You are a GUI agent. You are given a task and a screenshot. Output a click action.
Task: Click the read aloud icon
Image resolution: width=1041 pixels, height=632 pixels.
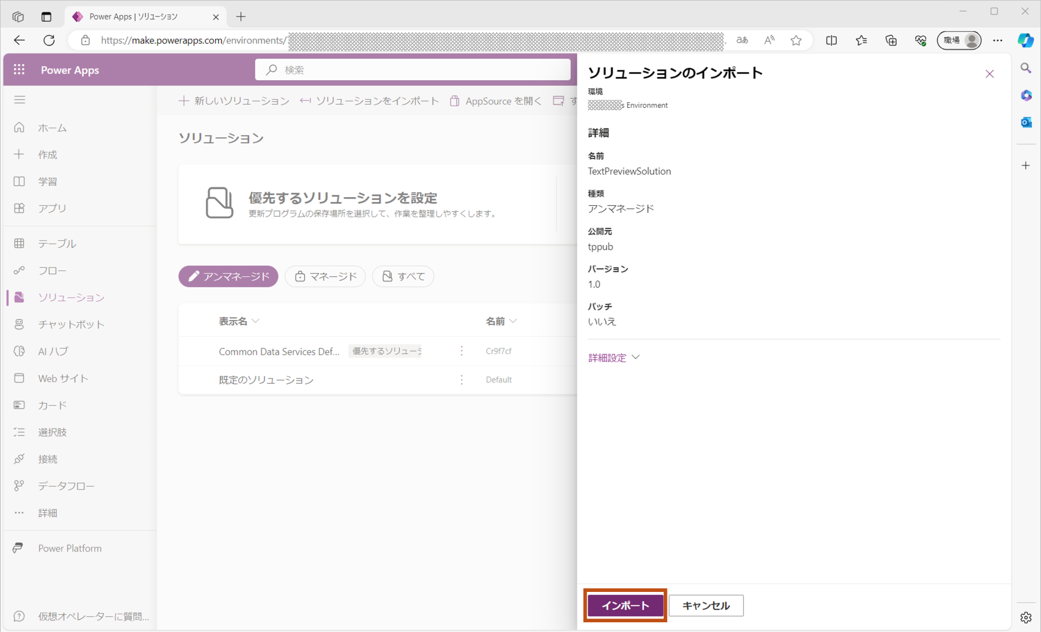[x=769, y=40]
